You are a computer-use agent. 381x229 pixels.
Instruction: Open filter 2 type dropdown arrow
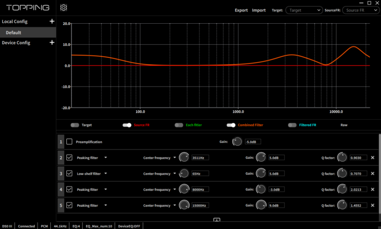(x=105, y=158)
